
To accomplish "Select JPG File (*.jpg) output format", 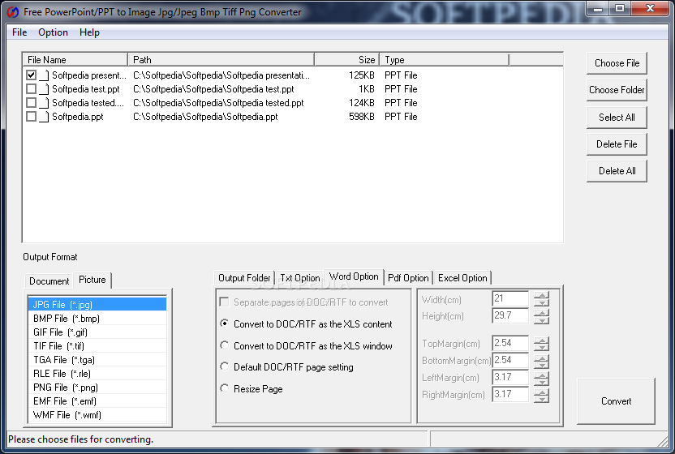I will (97, 305).
